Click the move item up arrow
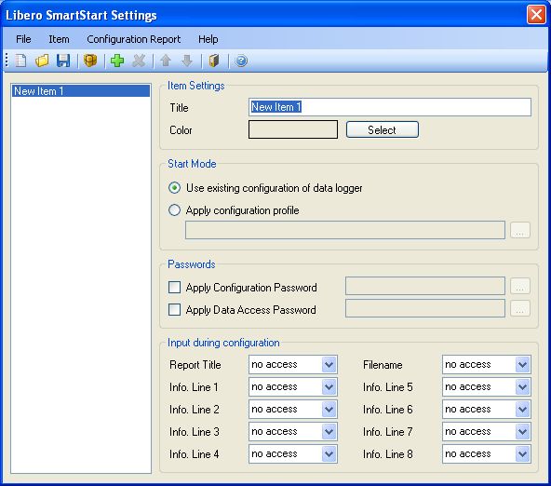Screen dimensions: 551x486 (x=166, y=61)
